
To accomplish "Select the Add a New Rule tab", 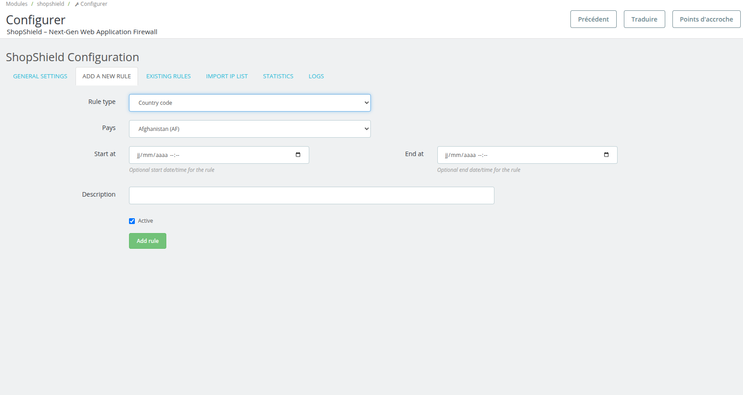I will [x=107, y=76].
